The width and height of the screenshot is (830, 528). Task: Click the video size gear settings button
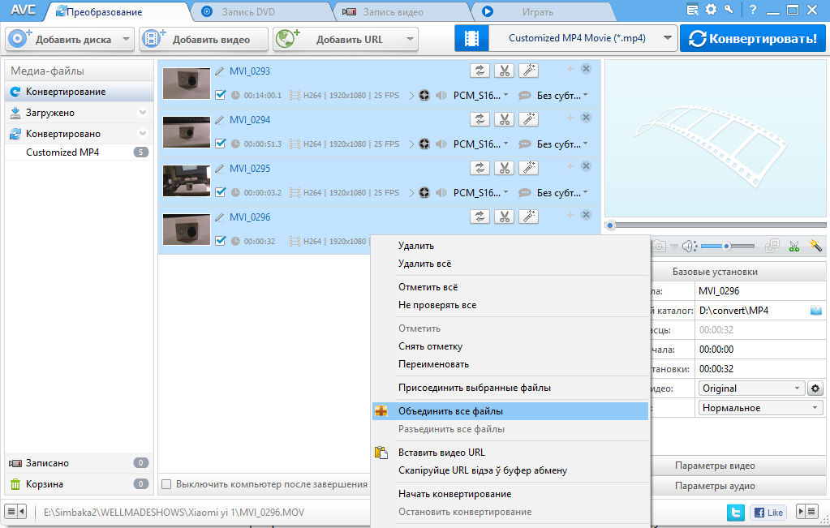tap(815, 388)
